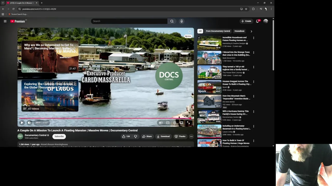This screenshot has height=186, width=332.
Task: Open more actions ellipsis below video
Action: tap(191, 136)
